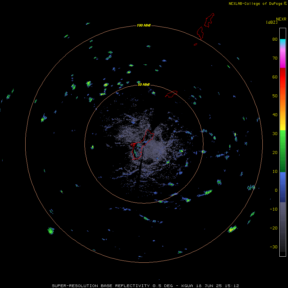Click the '-10' dBZ scale value
This screenshot has height=288, width=288.
coord(274,209)
